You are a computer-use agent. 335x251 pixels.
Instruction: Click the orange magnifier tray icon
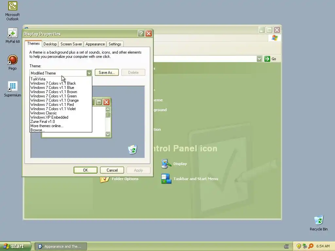(x=311, y=246)
